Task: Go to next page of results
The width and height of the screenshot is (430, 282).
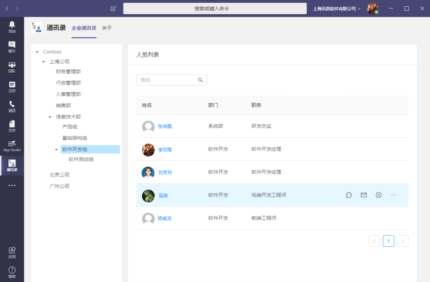Action: (x=403, y=241)
